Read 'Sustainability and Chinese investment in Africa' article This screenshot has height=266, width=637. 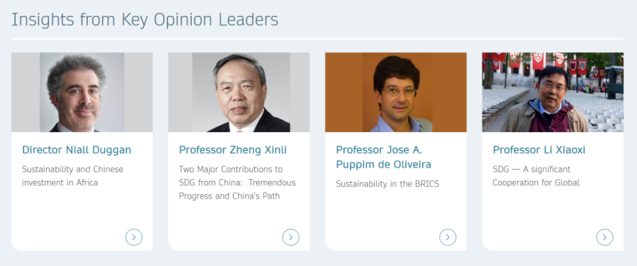tap(73, 176)
